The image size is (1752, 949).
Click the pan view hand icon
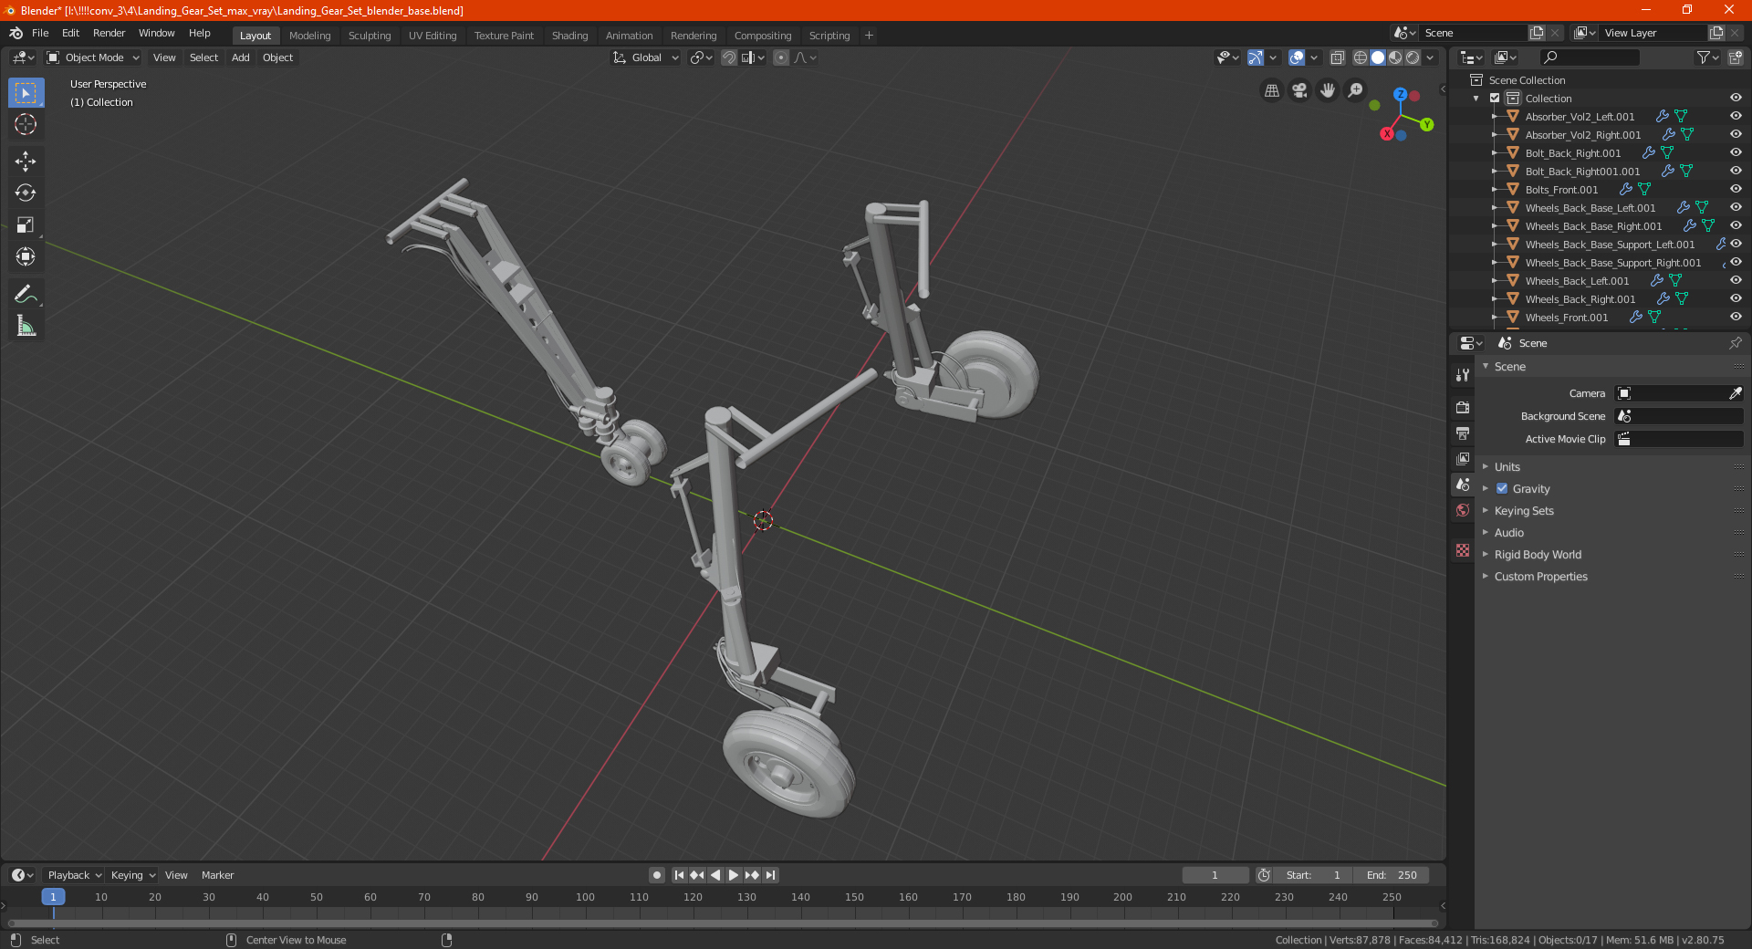pyautogui.click(x=1328, y=90)
